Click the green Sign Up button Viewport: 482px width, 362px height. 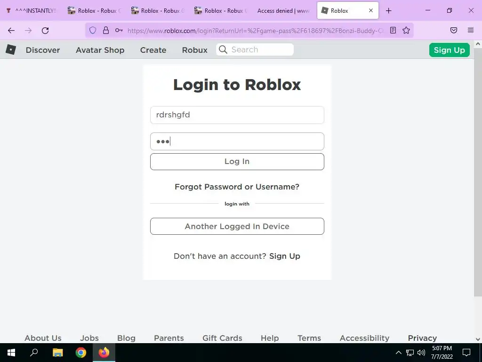click(449, 50)
